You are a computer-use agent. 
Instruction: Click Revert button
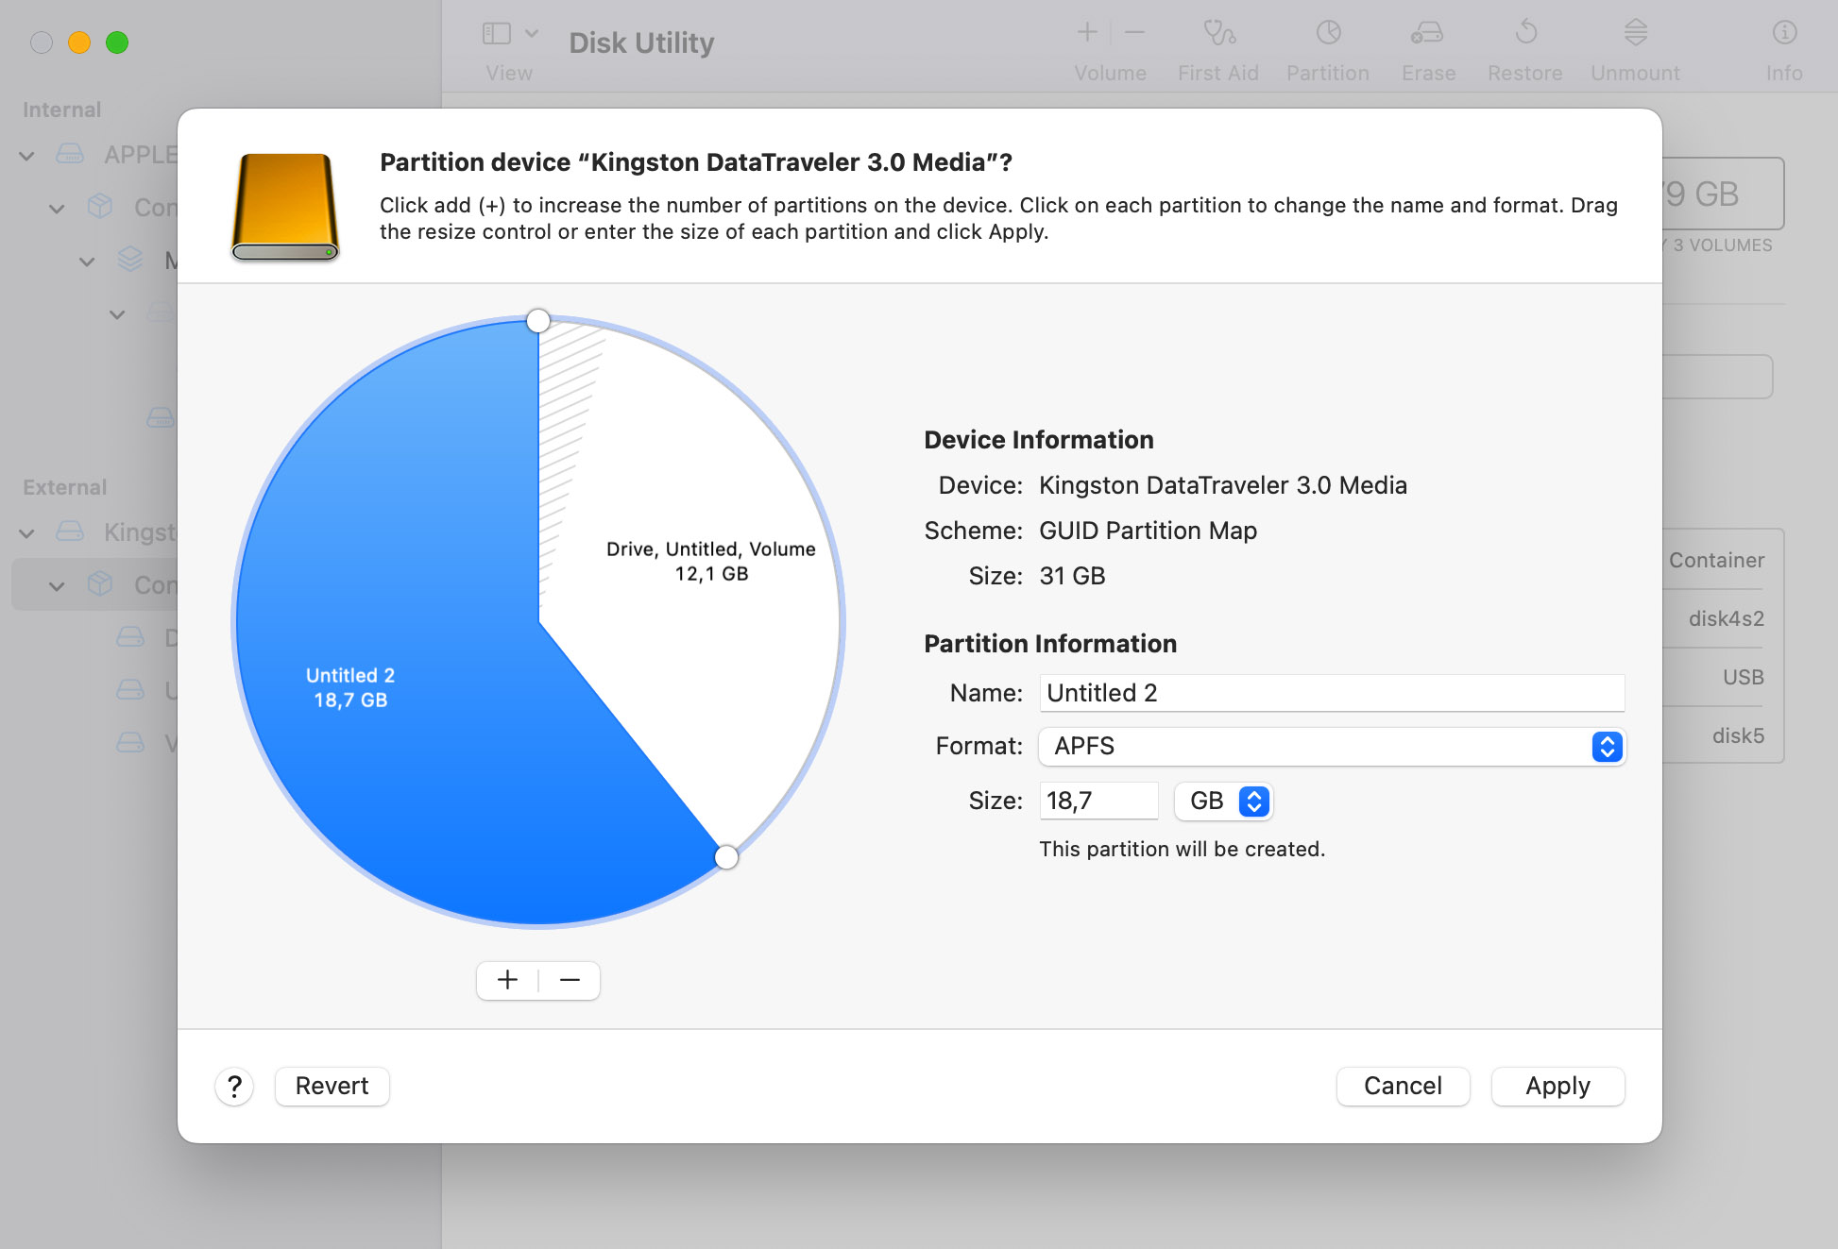click(332, 1087)
